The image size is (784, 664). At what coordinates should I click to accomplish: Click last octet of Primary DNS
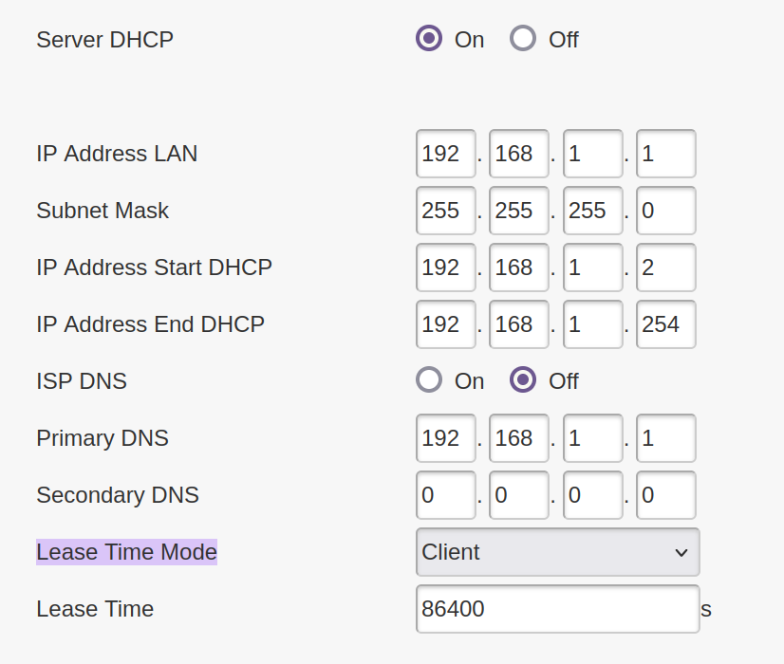[x=665, y=438]
